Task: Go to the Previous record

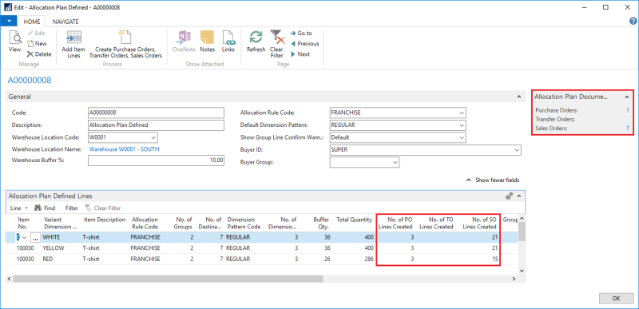Action: (304, 44)
